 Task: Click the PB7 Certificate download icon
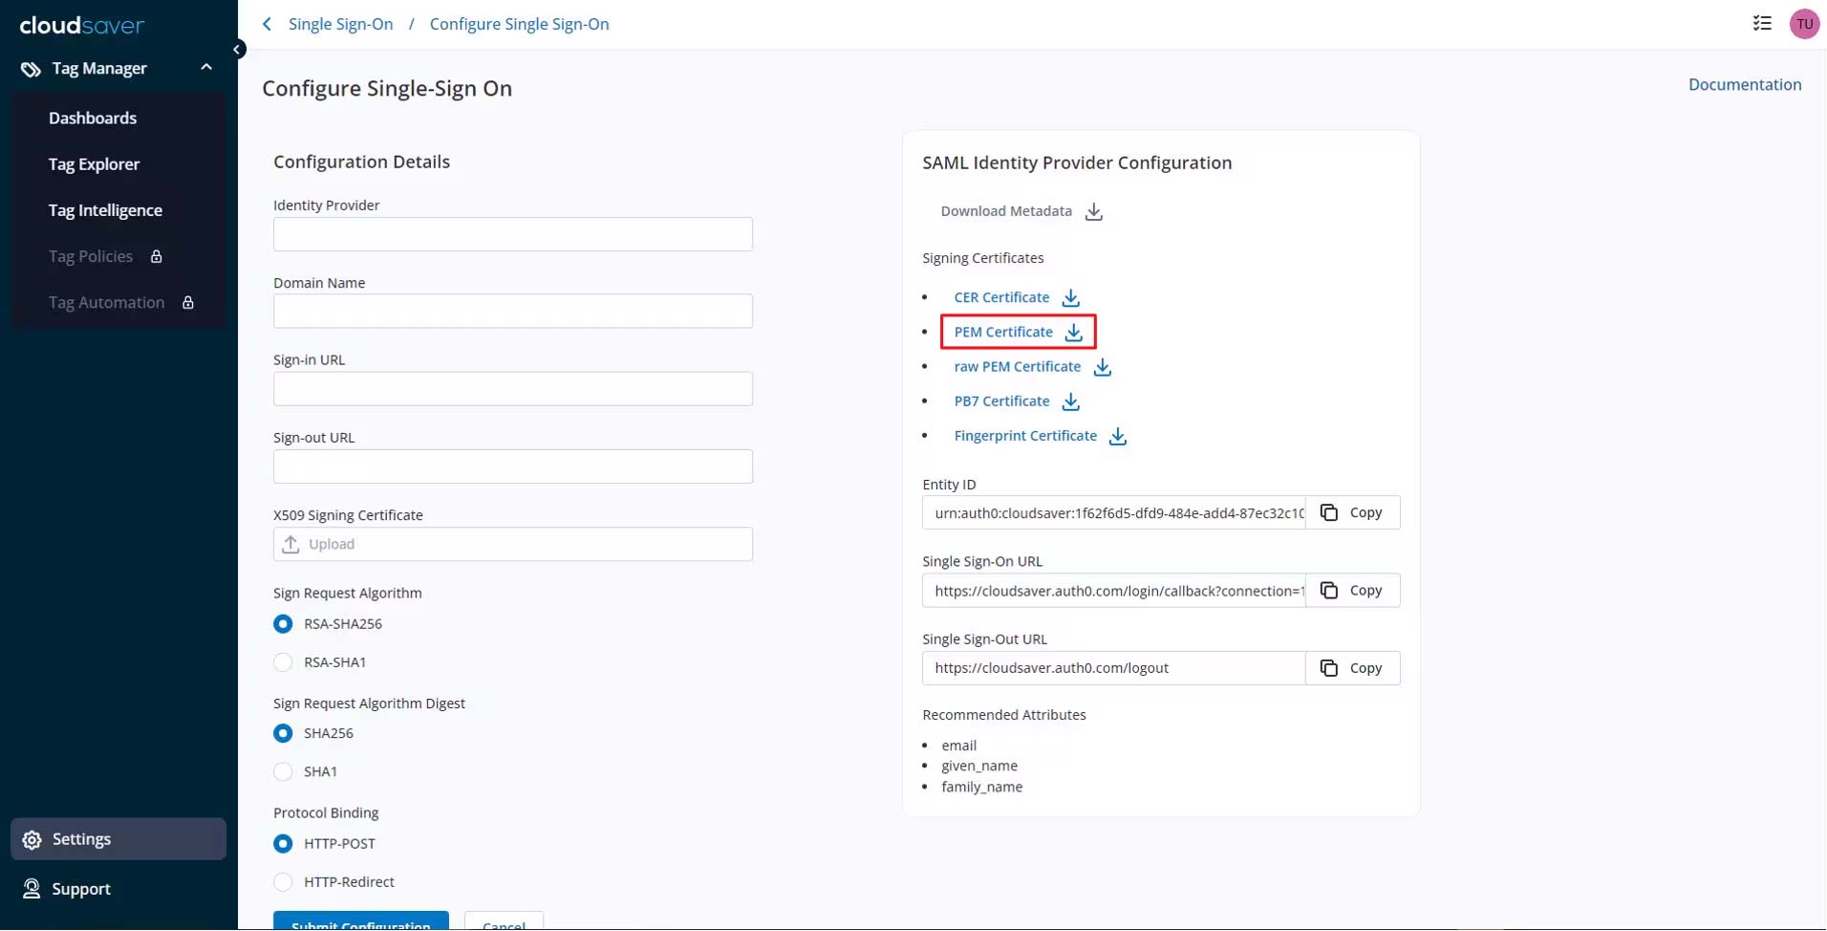1070,401
